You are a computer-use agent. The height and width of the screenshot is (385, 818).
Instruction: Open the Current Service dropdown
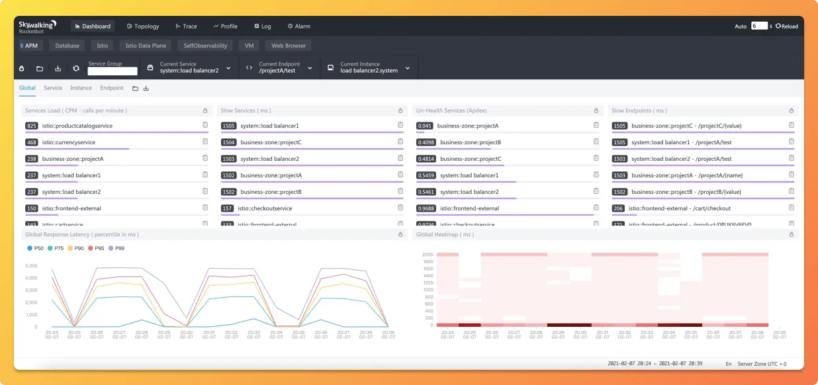click(x=228, y=67)
